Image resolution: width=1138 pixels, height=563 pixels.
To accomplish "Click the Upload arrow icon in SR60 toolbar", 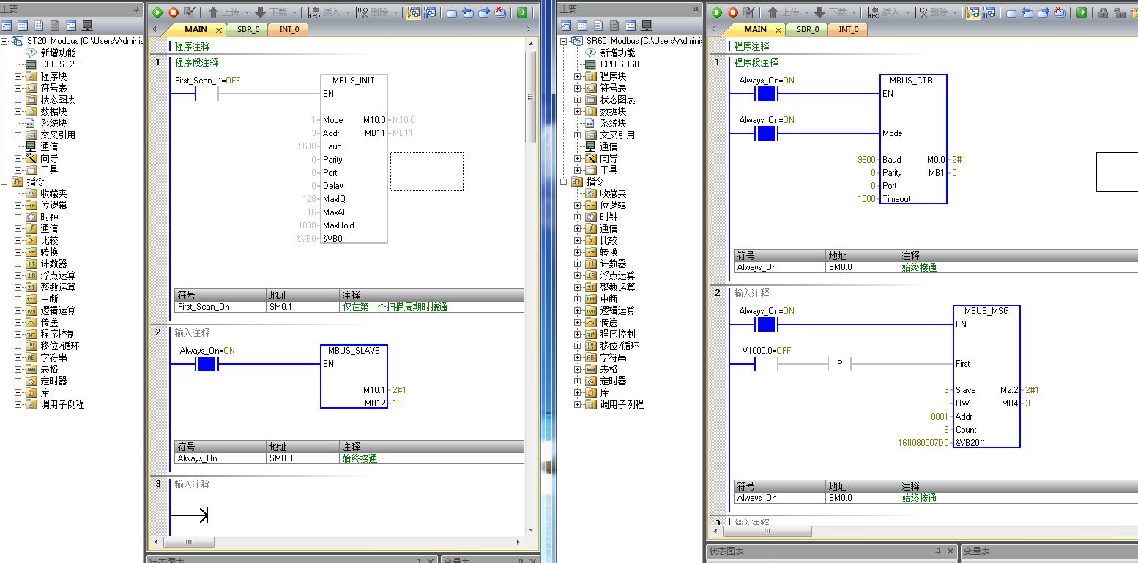I will coord(773,12).
